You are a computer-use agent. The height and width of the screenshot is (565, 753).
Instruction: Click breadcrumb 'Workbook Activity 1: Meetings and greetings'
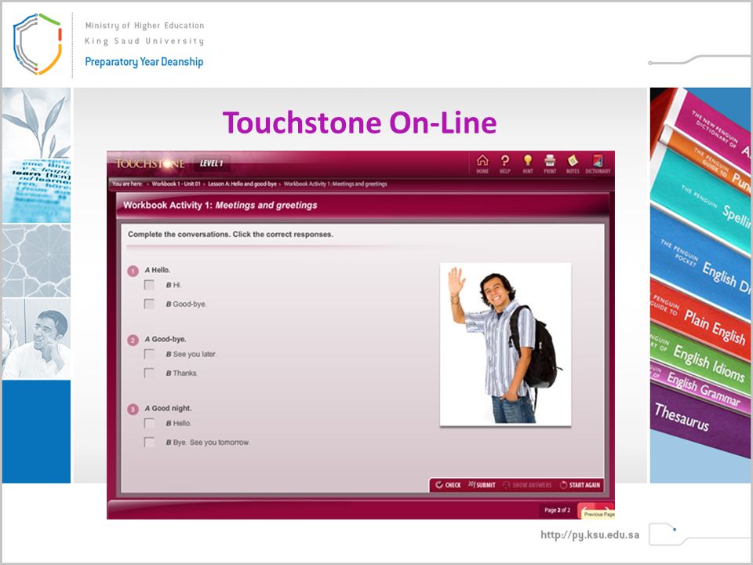coord(335,184)
